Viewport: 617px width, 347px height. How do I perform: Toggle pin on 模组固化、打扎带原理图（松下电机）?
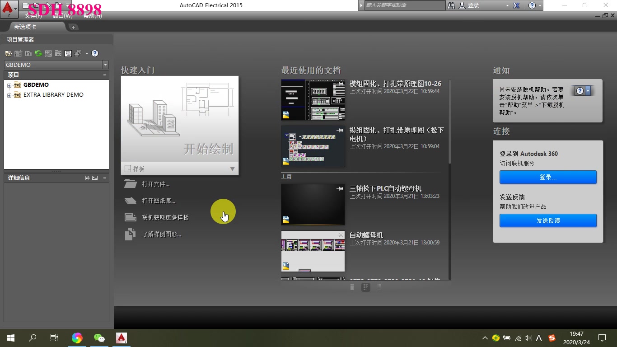[340, 131]
